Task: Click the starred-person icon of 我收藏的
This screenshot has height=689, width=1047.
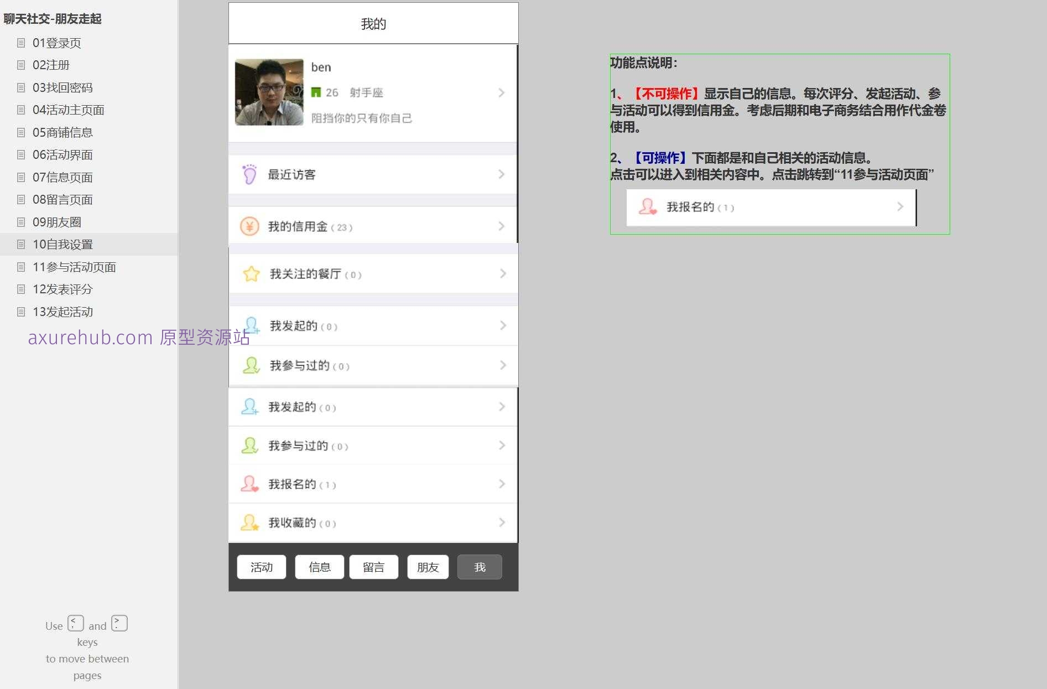Action: pyautogui.click(x=251, y=522)
